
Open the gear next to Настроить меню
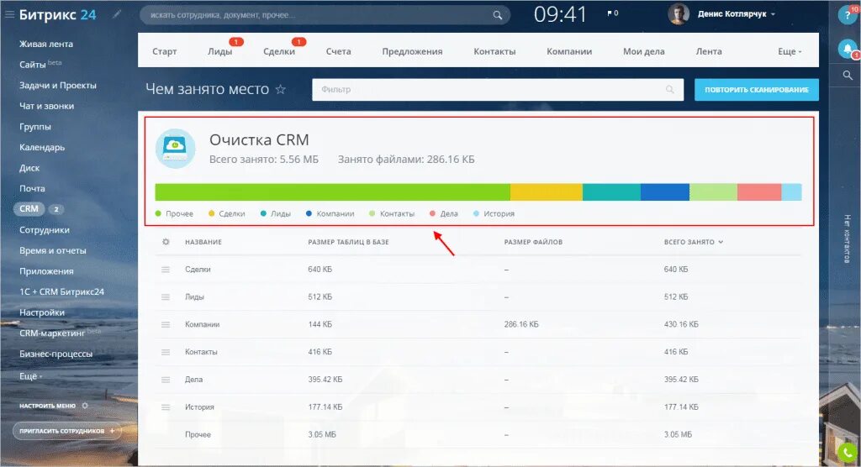(x=85, y=406)
